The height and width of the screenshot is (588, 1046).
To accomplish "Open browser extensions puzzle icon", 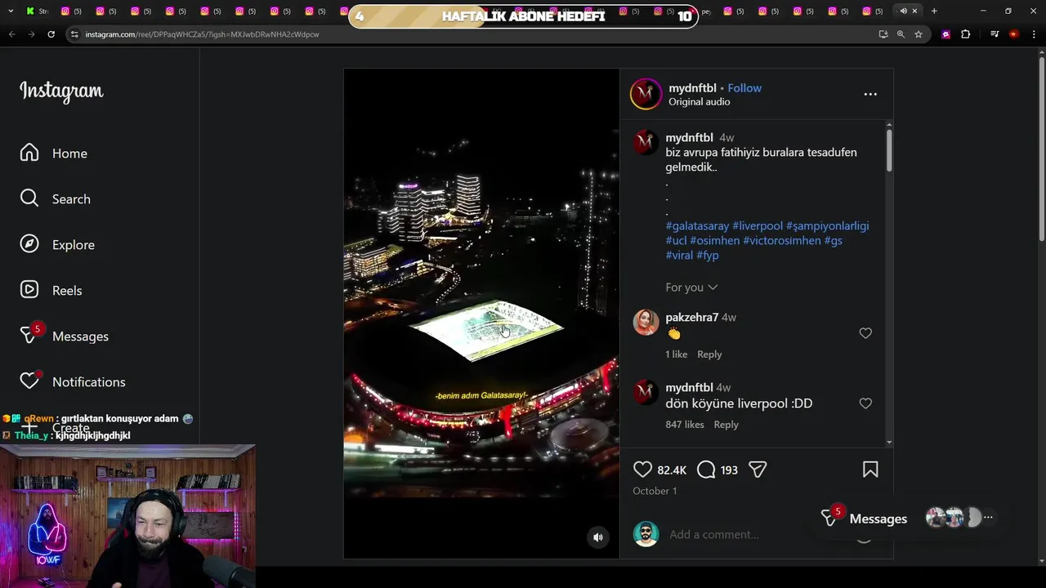I will point(966,34).
